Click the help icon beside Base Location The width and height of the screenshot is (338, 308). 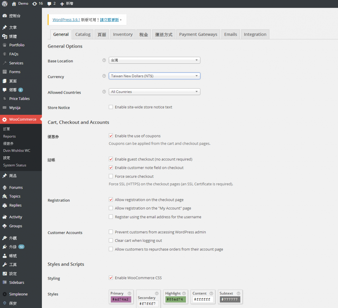point(104,60)
